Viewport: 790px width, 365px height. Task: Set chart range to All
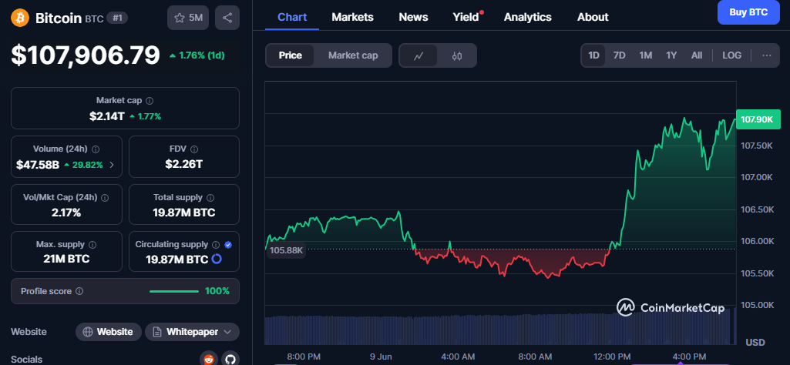(697, 55)
